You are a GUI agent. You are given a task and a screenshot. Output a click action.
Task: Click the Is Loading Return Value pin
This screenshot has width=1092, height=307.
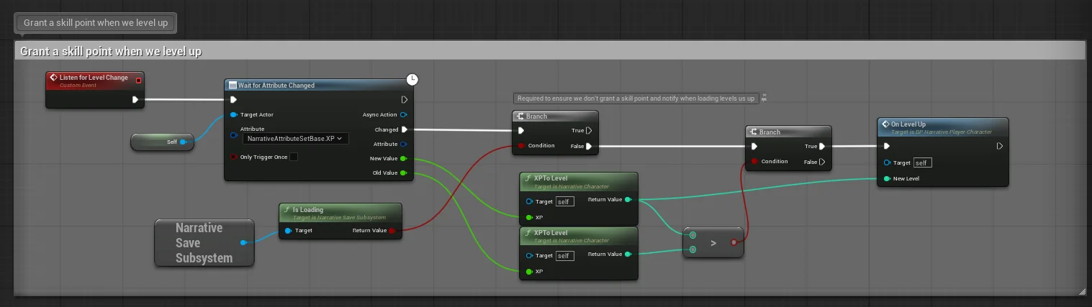click(x=392, y=231)
